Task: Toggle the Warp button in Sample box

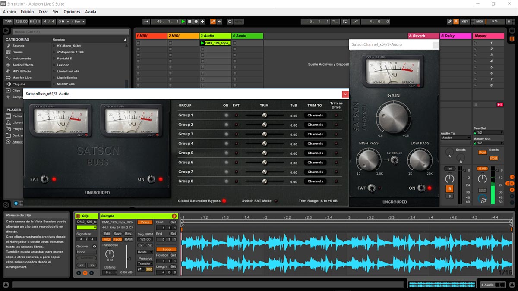Action: point(145,222)
